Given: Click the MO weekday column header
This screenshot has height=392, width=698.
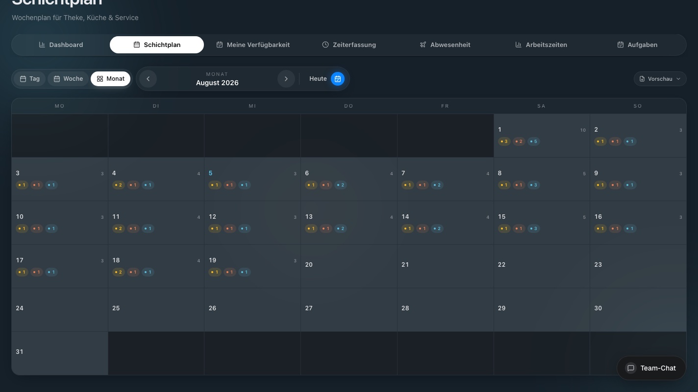Looking at the screenshot, I should coord(60,106).
